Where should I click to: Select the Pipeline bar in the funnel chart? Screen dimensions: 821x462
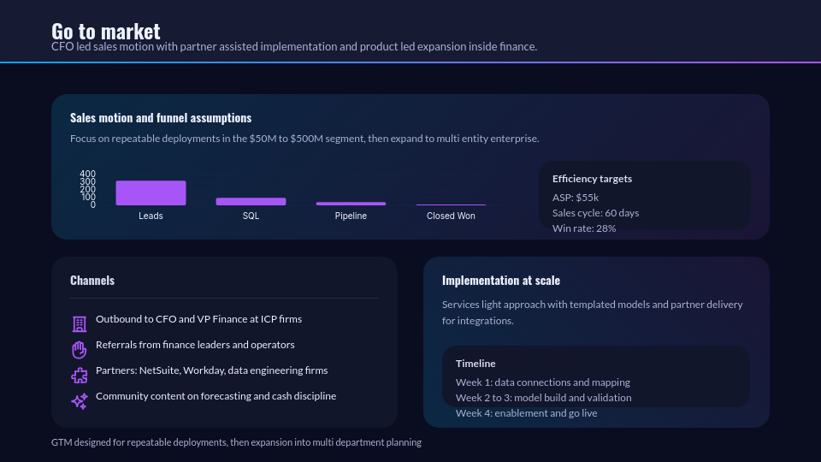tap(351, 204)
